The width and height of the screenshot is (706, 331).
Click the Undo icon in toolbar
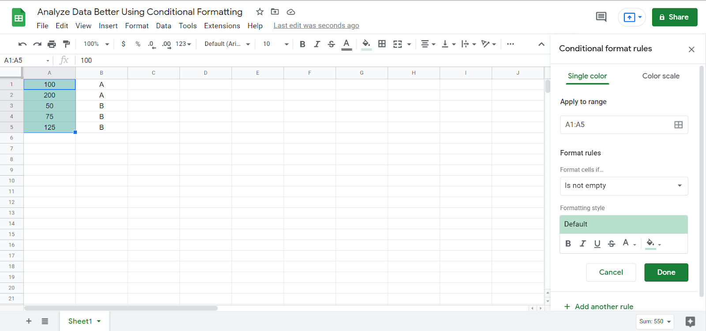click(x=23, y=44)
